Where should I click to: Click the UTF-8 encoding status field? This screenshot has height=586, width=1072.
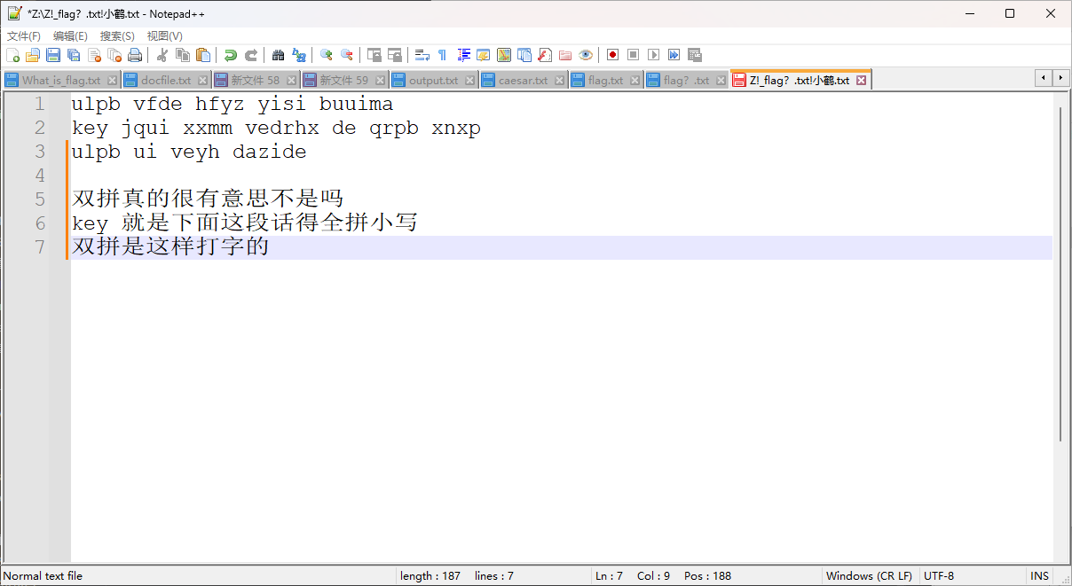click(x=938, y=575)
